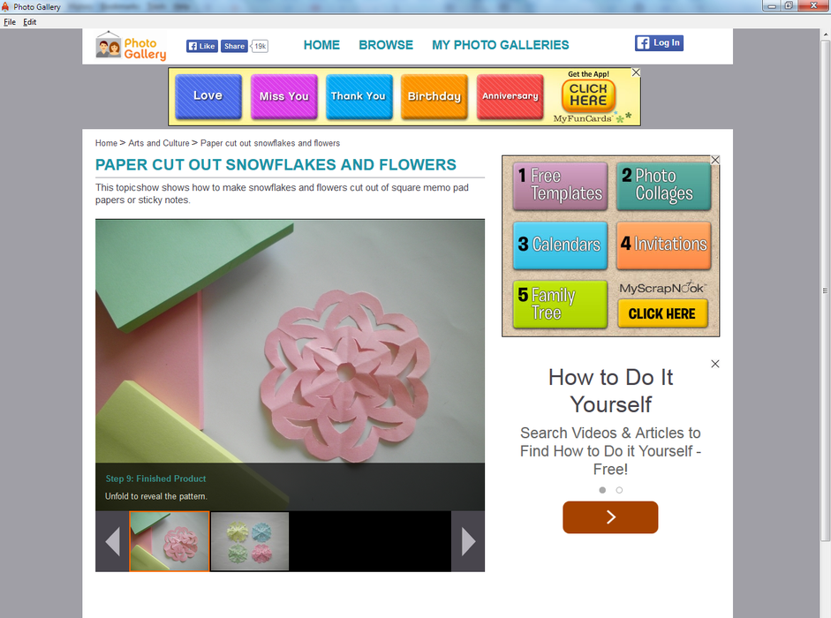Click the Arts and Culture breadcrumb
This screenshot has width=831, height=618.
coord(159,143)
